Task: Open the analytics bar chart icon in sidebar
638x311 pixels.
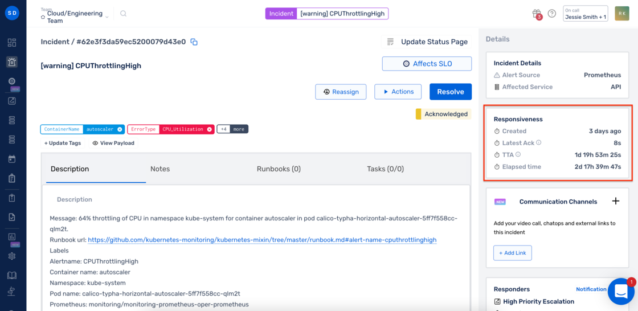Action: coord(12,236)
